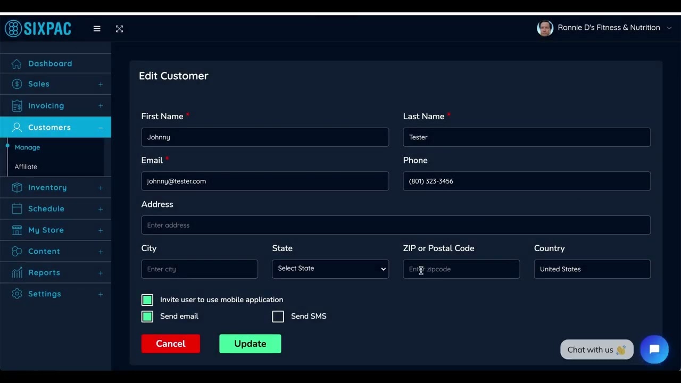Open Content menu label
The image size is (681, 383).
(x=44, y=251)
